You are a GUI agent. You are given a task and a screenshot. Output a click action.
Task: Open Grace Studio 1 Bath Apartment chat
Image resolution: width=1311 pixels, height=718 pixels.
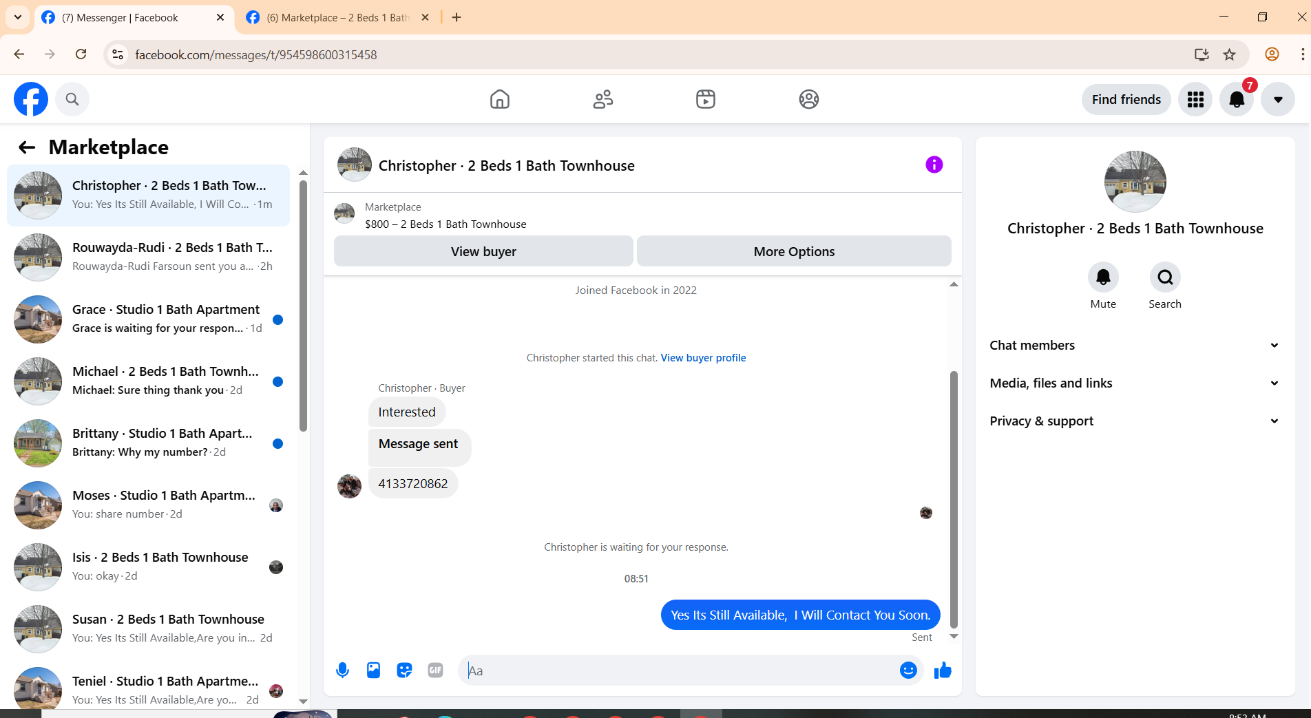point(148,319)
